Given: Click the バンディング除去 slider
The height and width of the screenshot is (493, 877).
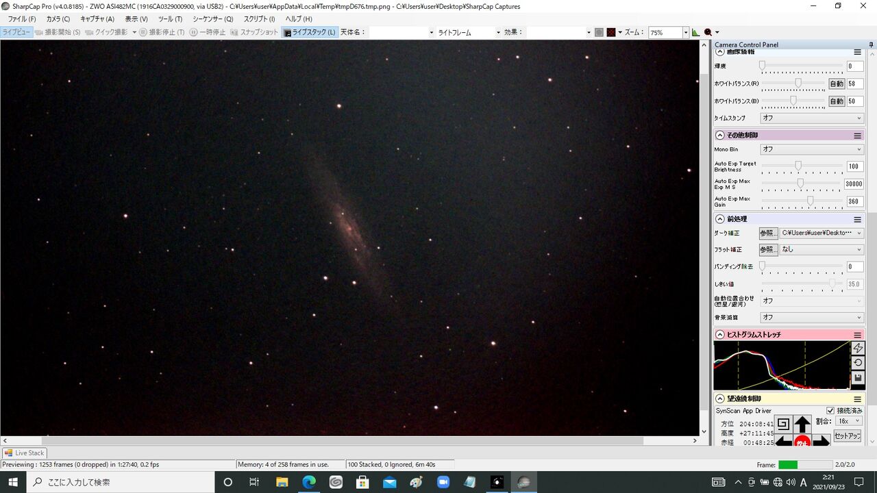Looking at the screenshot, I should pos(802,267).
